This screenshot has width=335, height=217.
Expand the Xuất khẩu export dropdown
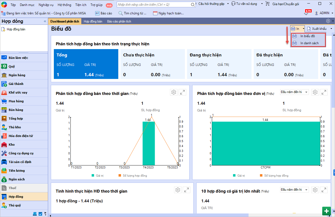[x=331, y=29]
